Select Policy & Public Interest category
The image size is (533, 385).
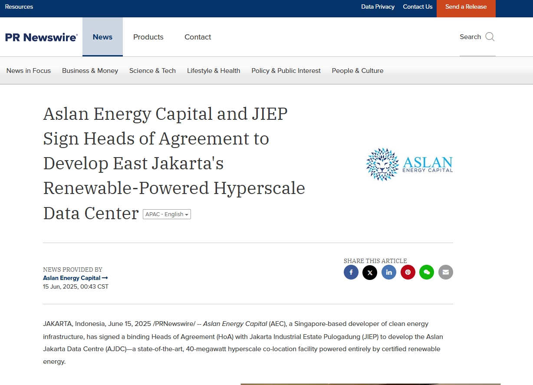click(286, 71)
